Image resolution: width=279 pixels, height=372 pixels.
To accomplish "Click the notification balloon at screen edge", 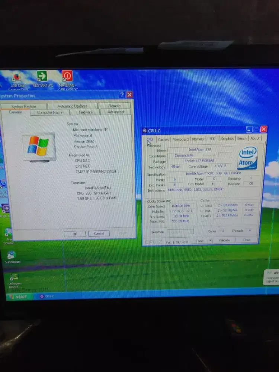I will 272,277.
